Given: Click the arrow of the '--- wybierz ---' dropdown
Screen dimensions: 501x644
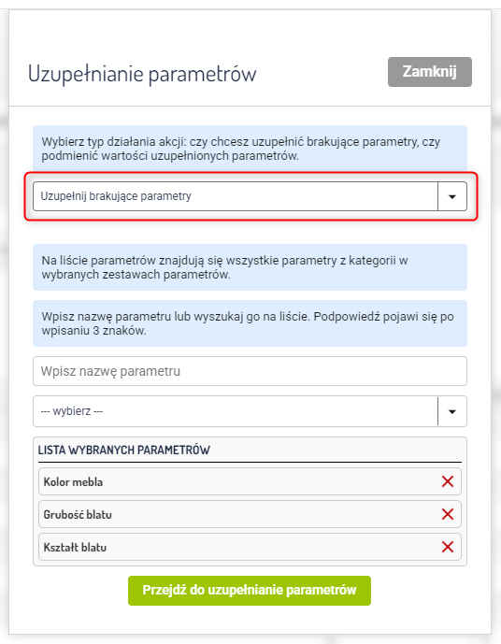Looking at the screenshot, I should click(452, 411).
